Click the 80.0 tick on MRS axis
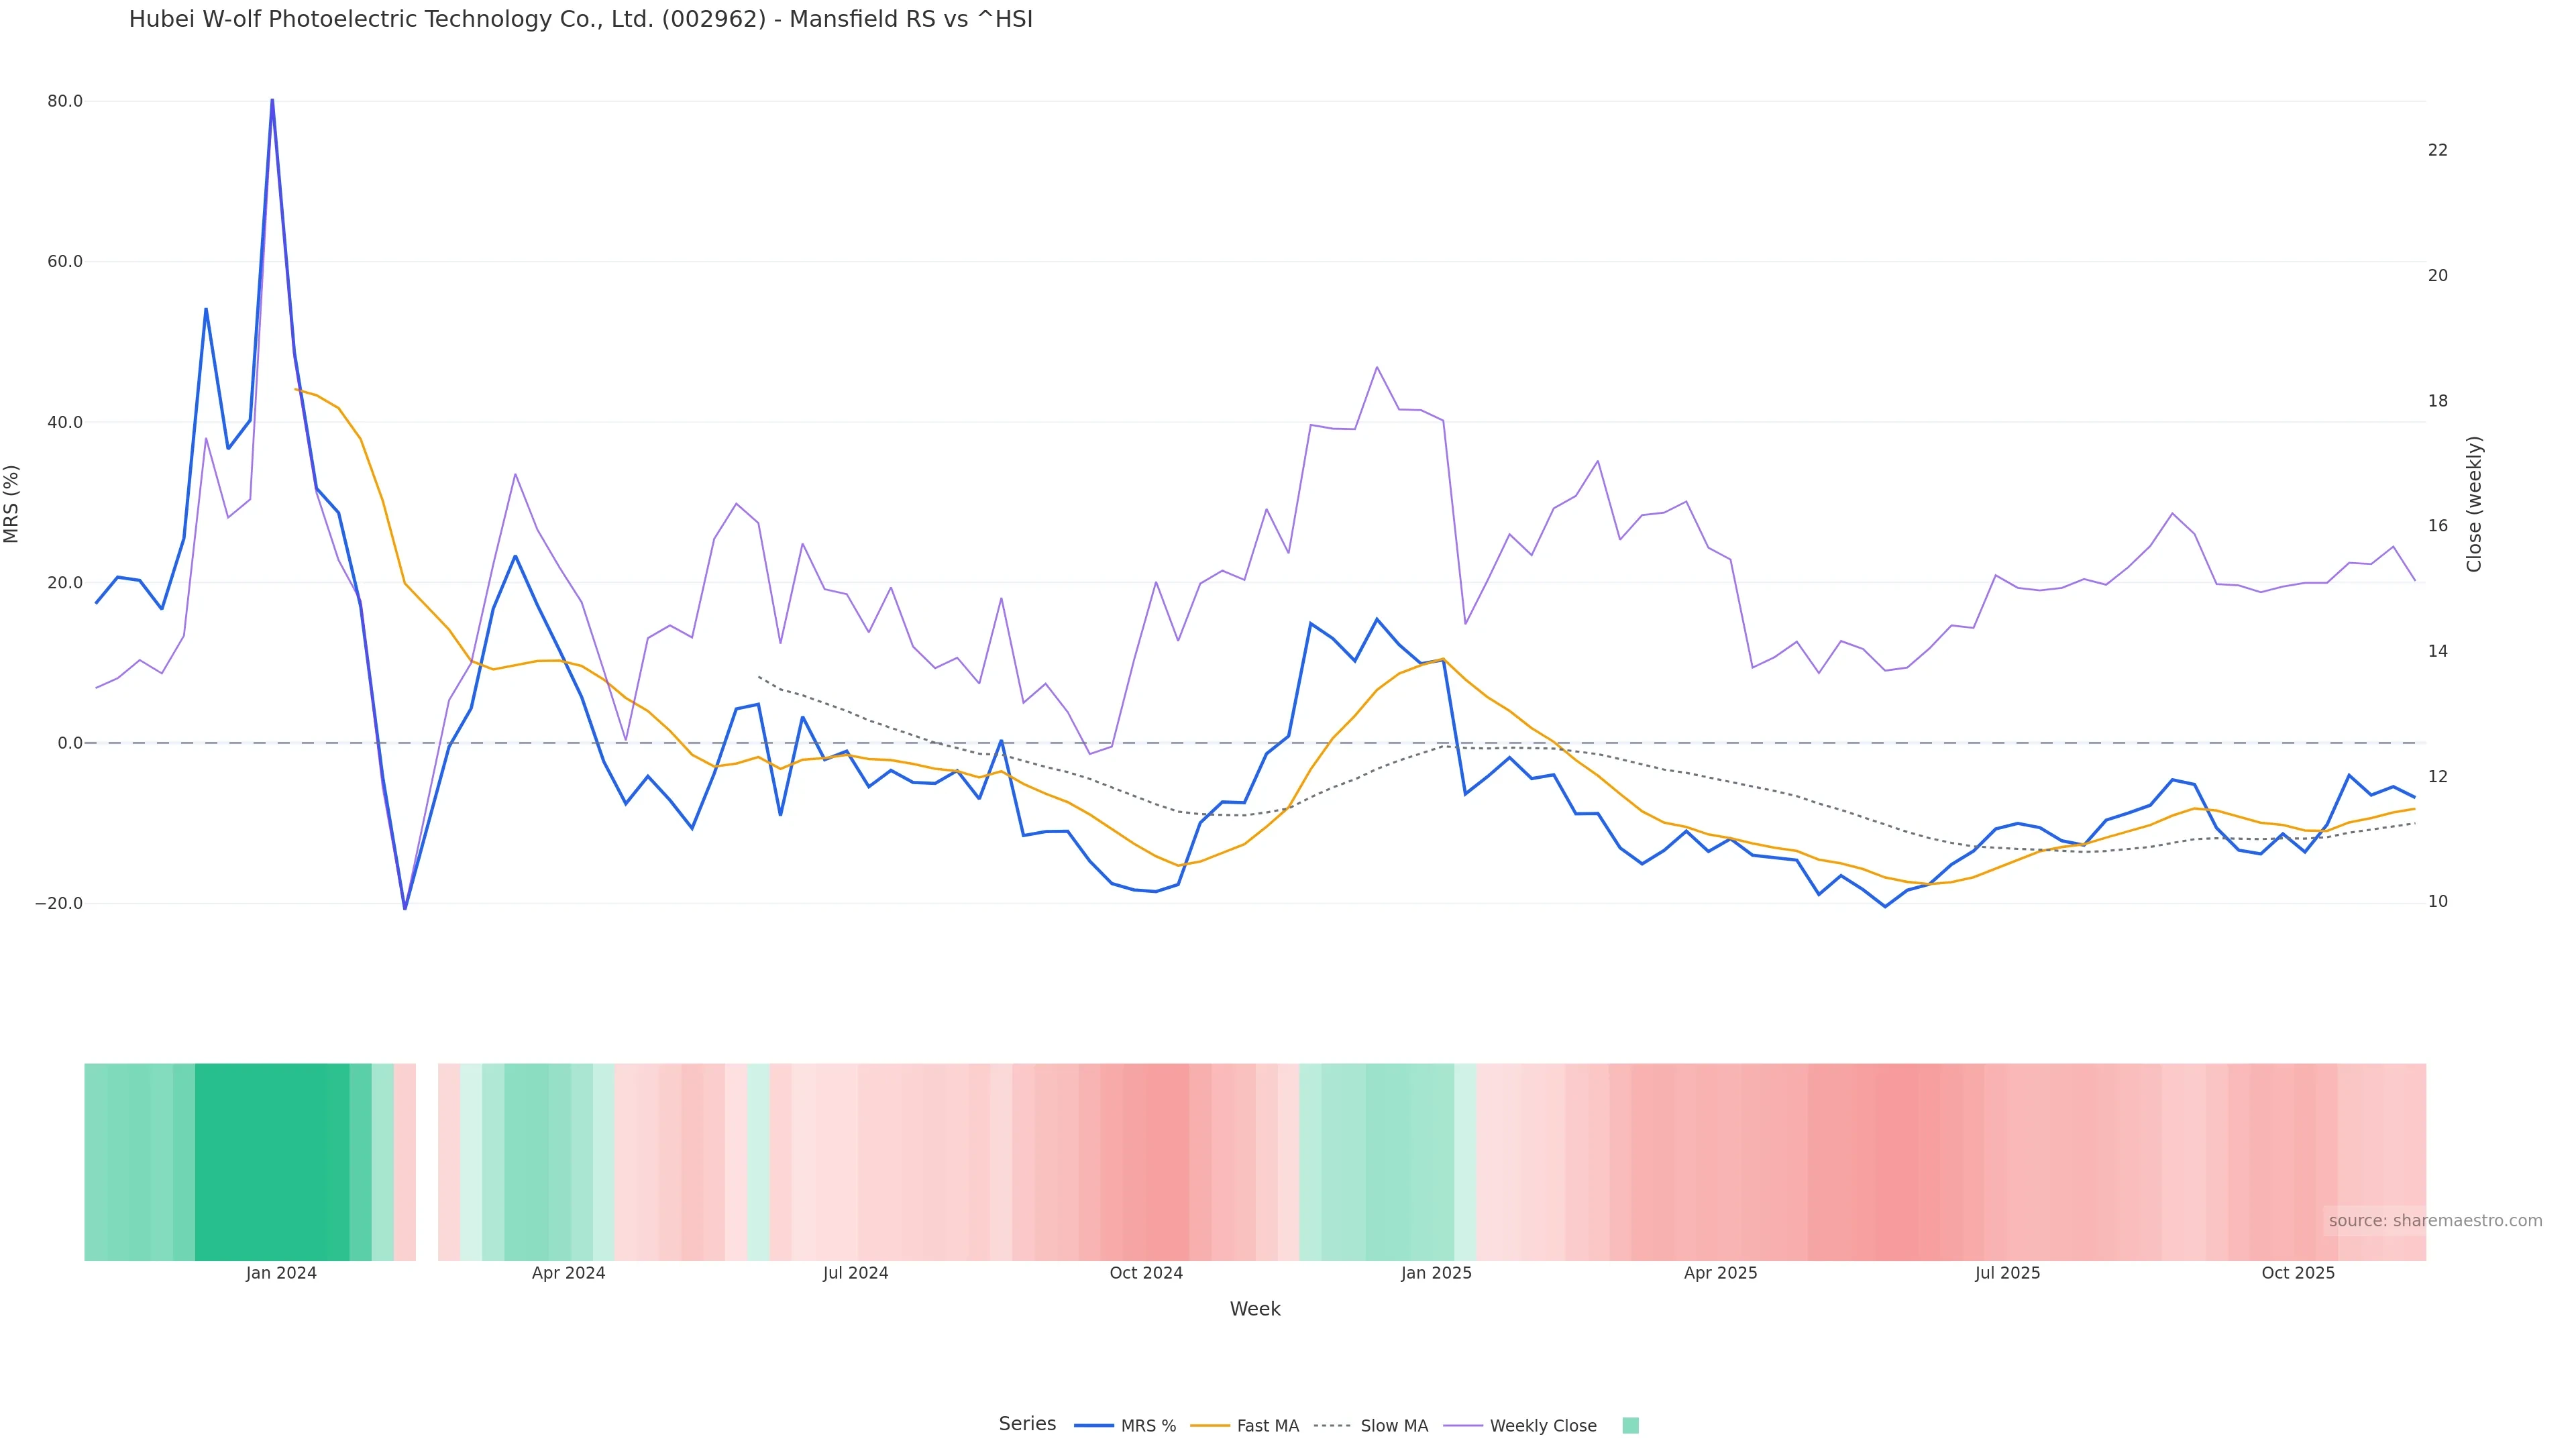This screenshot has width=2576, height=1449. click(65, 101)
